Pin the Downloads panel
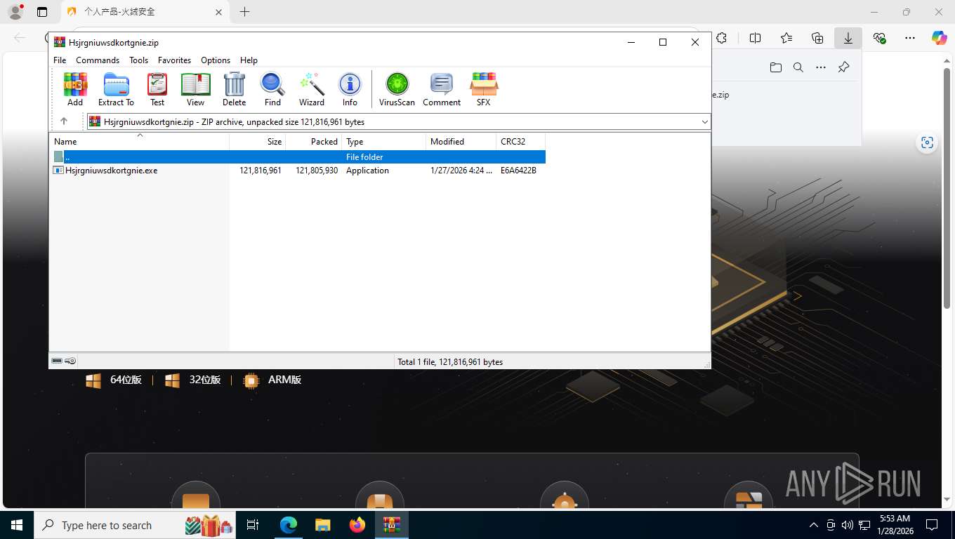 (x=843, y=67)
